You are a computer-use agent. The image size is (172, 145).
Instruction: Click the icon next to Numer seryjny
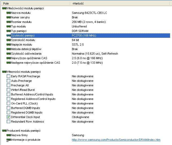[x=9, y=17]
